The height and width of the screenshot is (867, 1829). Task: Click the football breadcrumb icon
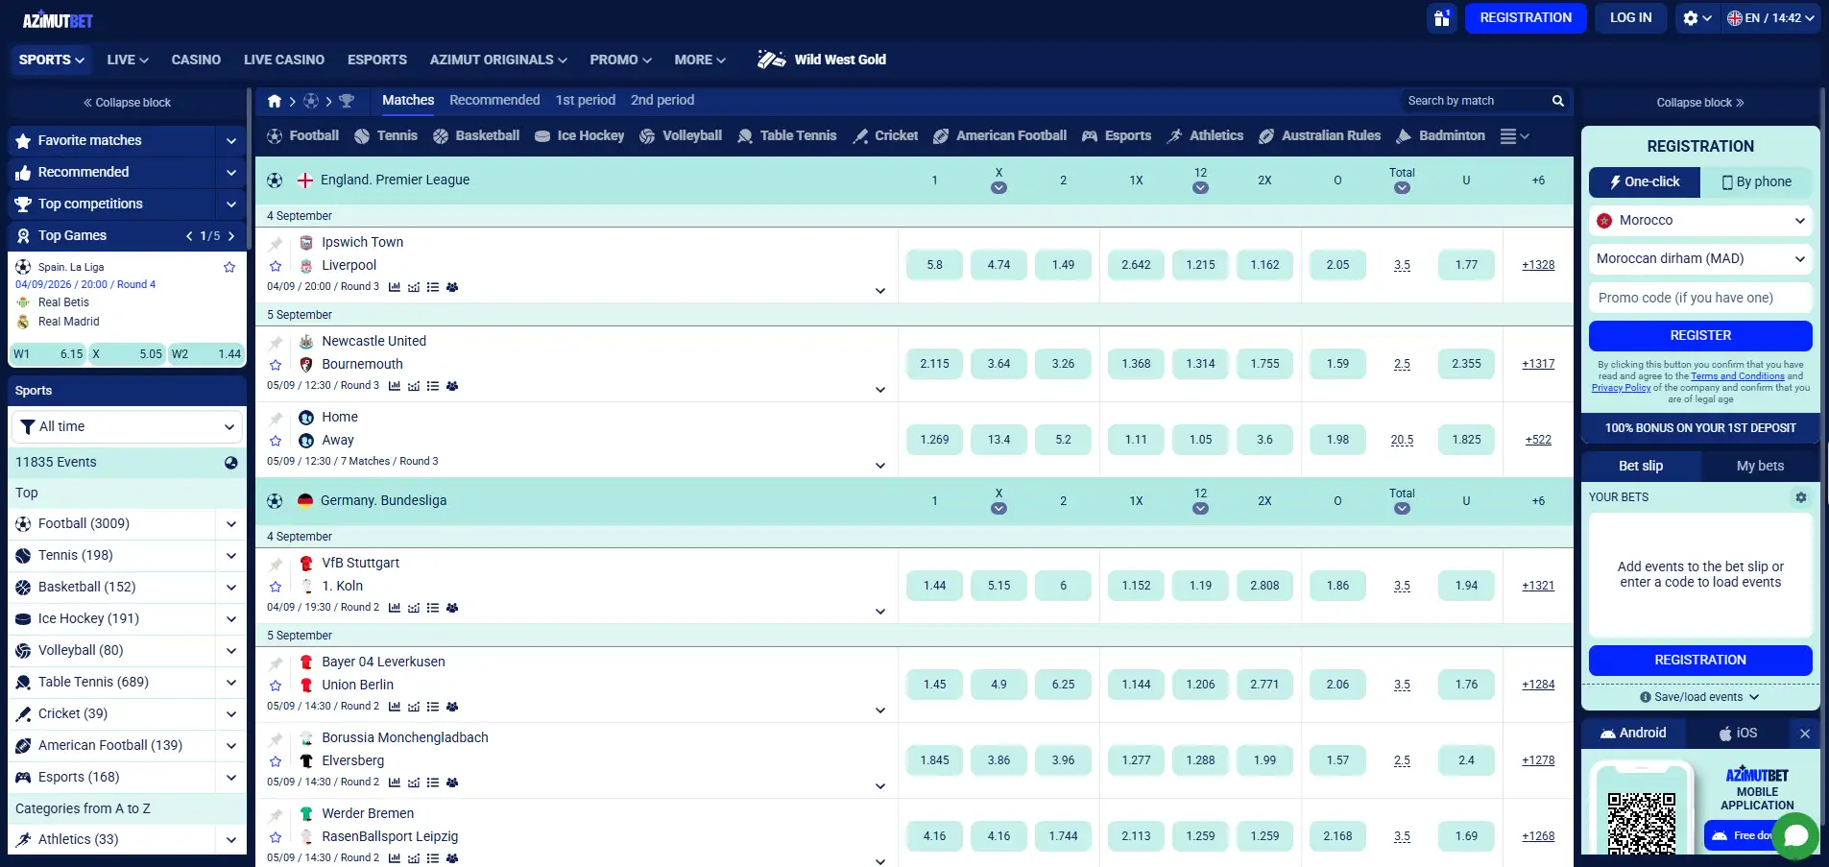tap(311, 101)
